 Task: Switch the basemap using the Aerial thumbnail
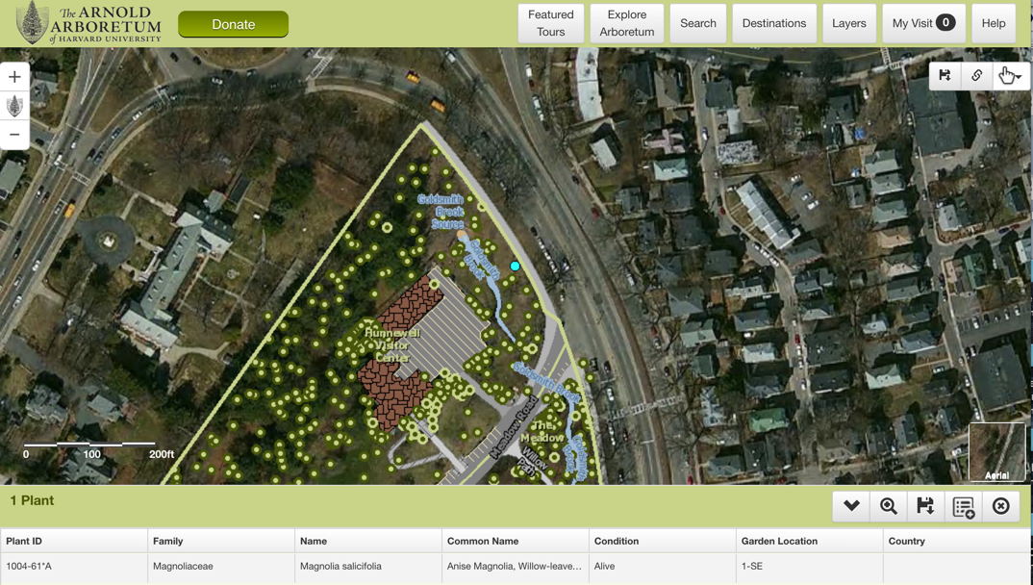click(996, 452)
